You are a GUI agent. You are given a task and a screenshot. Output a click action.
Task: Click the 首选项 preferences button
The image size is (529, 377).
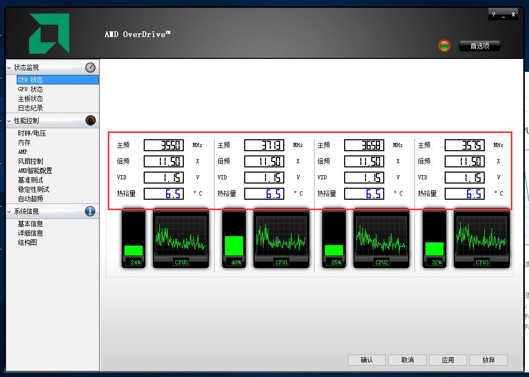pos(479,45)
